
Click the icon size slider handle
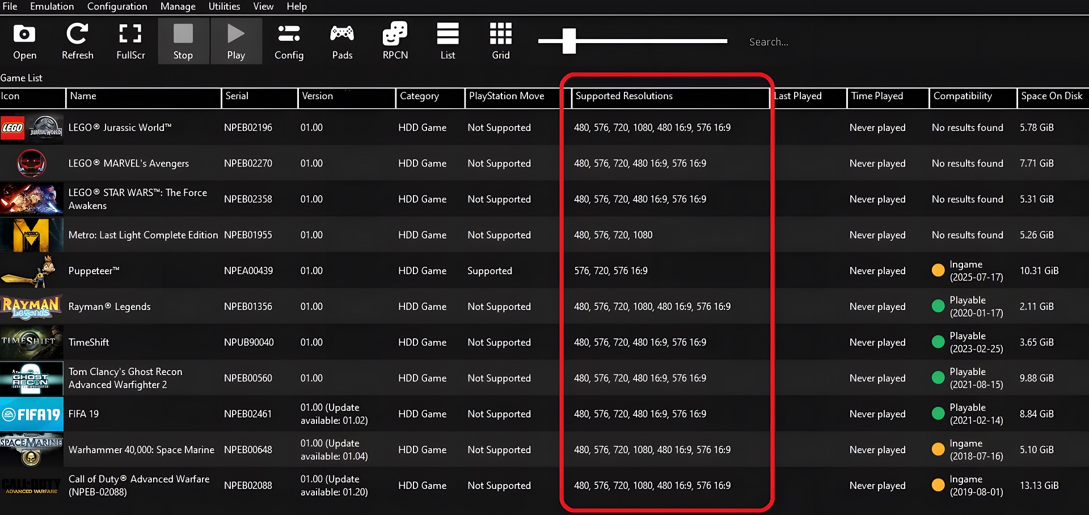[569, 41]
